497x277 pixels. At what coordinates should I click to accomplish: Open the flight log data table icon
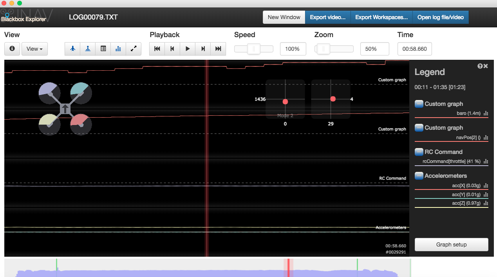tap(103, 49)
